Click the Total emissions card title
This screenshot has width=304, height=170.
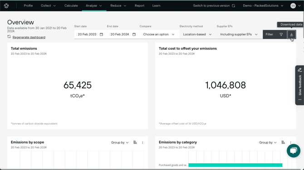24,48
